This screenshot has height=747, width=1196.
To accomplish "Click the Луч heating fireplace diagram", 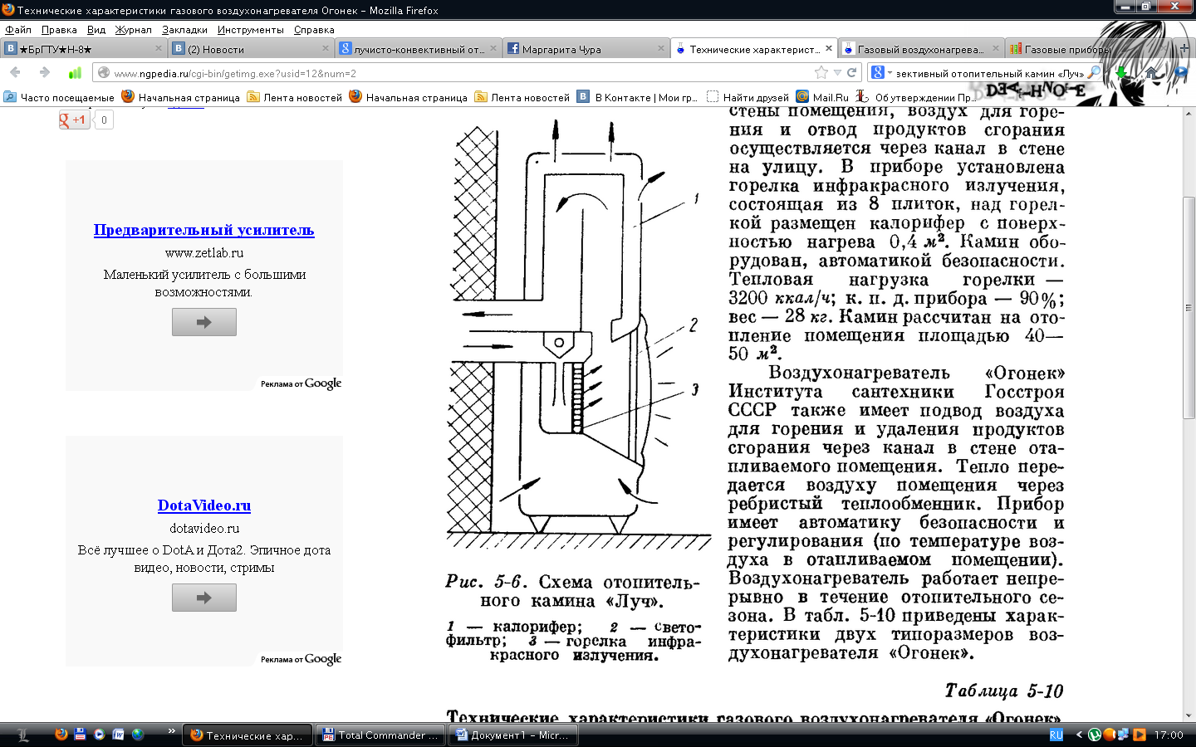I will [578, 336].
